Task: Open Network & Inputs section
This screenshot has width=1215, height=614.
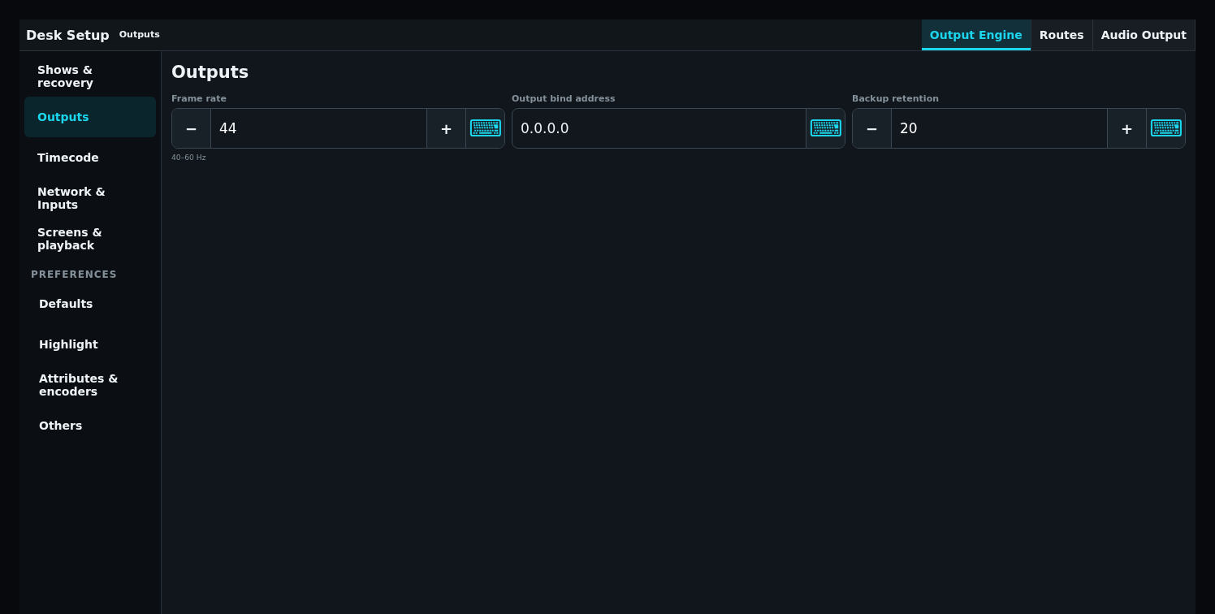Action: (90, 198)
